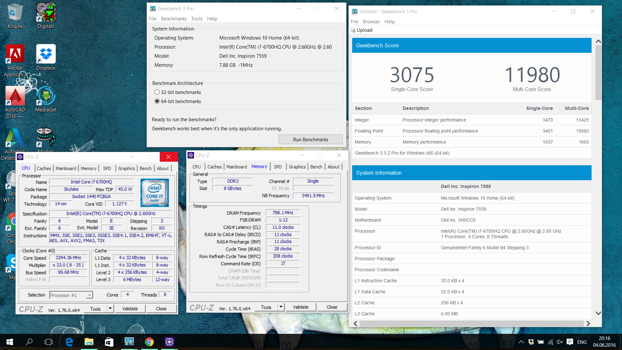Switch to CPU tab in right CPU-Z window
The width and height of the screenshot is (622, 350).
coord(196,167)
